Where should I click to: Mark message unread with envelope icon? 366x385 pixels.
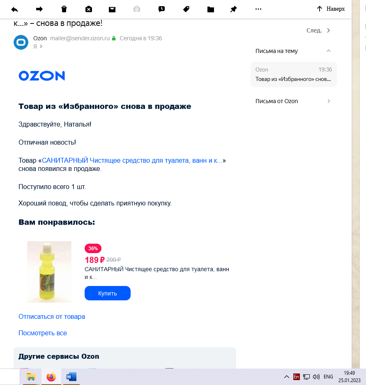click(x=112, y=9)
